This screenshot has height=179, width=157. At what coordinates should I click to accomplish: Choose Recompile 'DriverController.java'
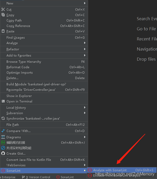44,90
